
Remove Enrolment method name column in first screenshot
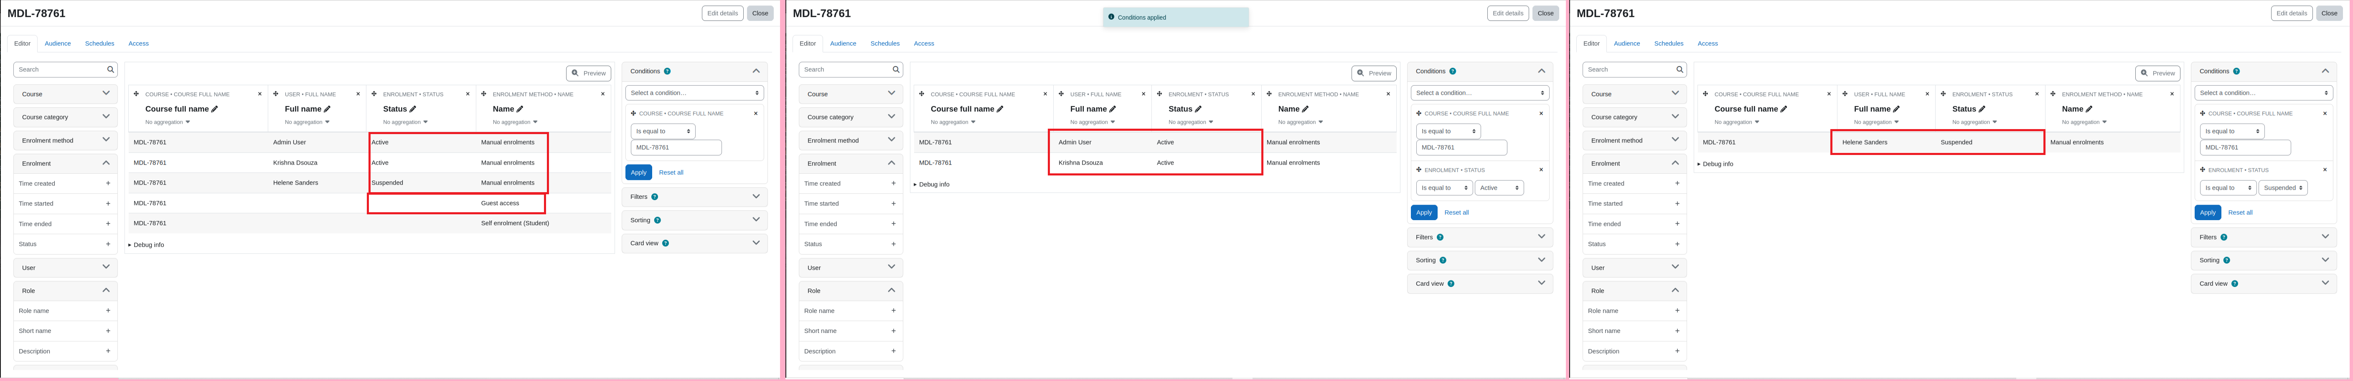pos(603,94)
